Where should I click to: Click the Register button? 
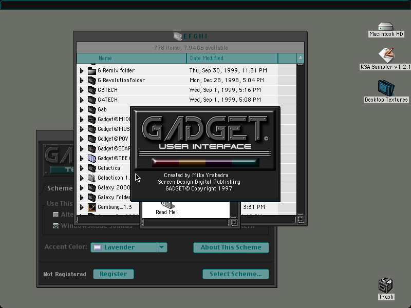[114, 274]
